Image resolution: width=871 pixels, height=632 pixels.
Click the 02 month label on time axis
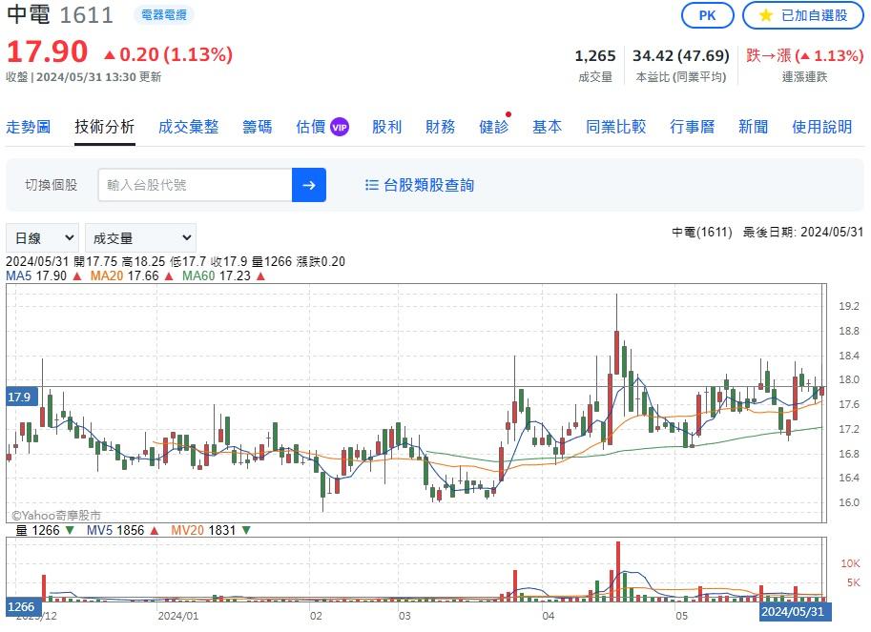point(316,616)
